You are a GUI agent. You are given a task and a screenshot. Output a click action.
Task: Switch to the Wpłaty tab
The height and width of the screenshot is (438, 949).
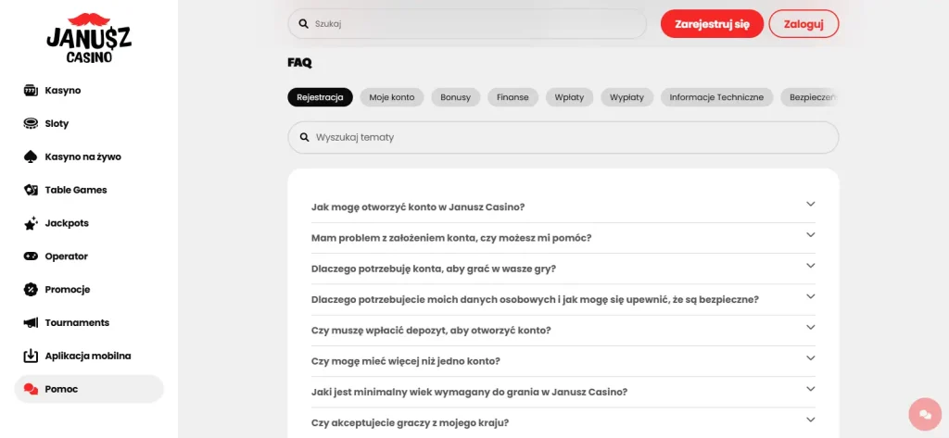coord(569,97)
